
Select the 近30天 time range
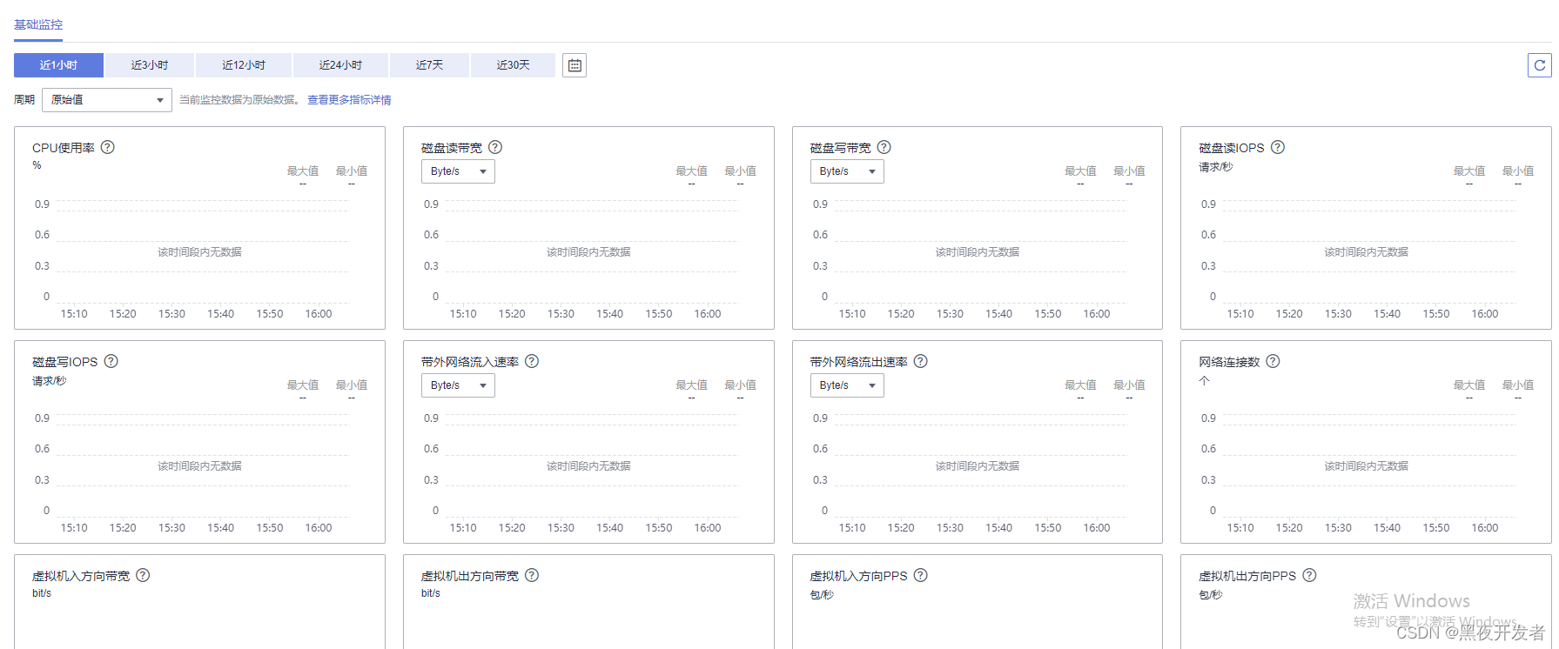(513, 65)
